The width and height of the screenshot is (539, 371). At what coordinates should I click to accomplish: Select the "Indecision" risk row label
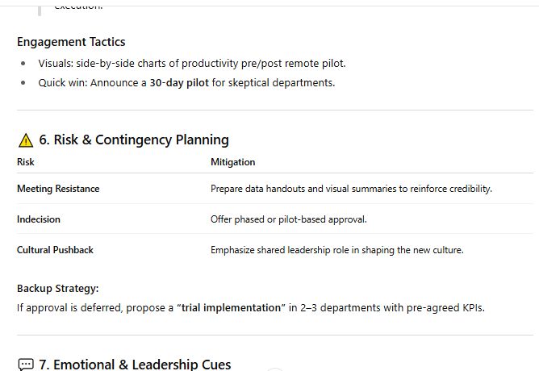click(39, 219)
